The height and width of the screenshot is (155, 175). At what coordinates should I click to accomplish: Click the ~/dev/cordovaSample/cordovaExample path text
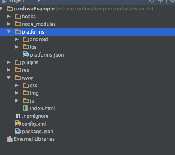[x=105, y=9]
